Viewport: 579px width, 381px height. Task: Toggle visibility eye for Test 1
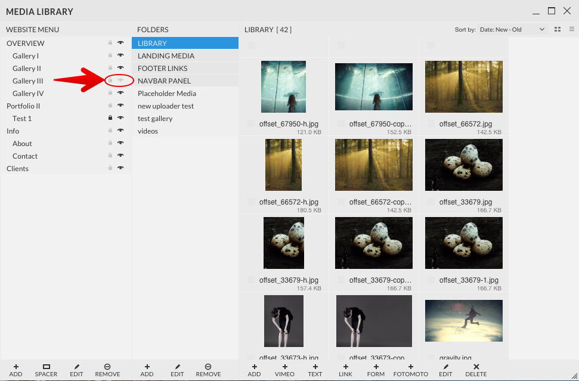pyautogui.click(x=120, y=118)
